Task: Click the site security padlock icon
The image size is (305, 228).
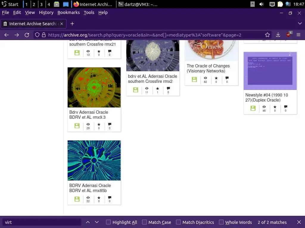Action: [x=44, y=35]
